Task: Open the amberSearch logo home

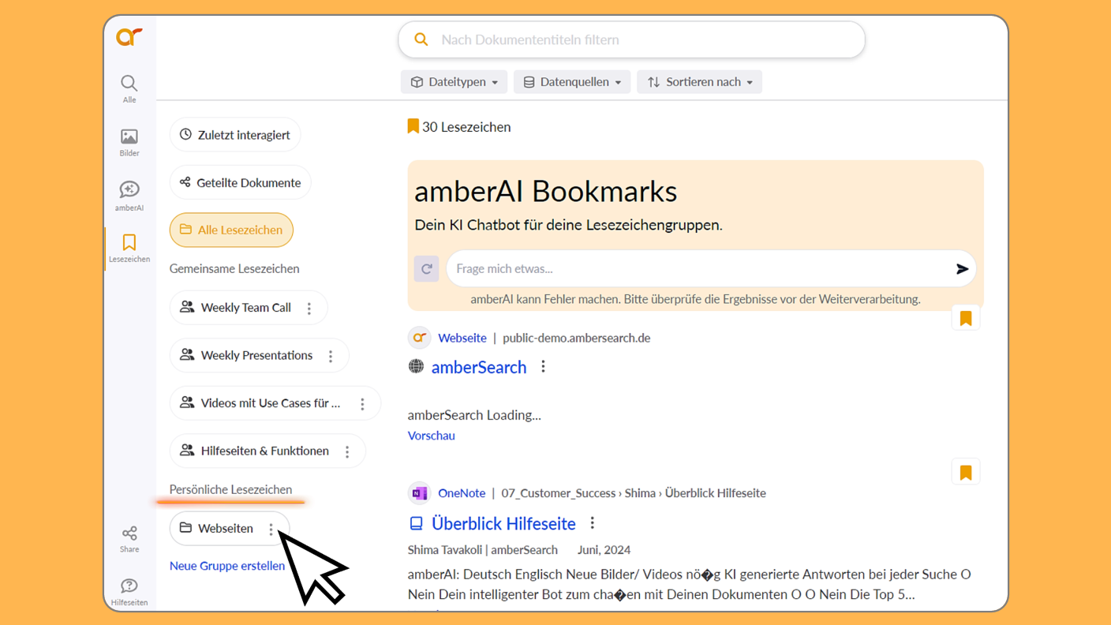Action: pyautogui.click(x=129, y=37)
